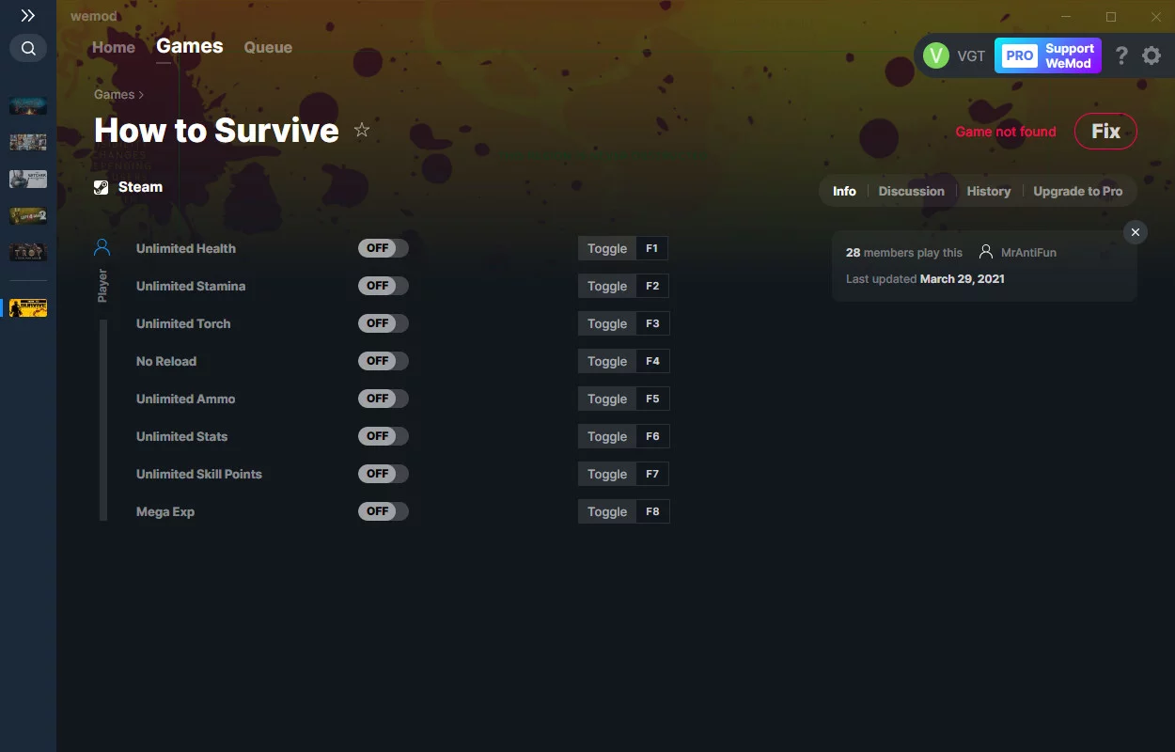The height and width of the screenshot is (752, 1175).
Task: Expand the sidebar with double-chevron icon
Action: click(28, 16)
